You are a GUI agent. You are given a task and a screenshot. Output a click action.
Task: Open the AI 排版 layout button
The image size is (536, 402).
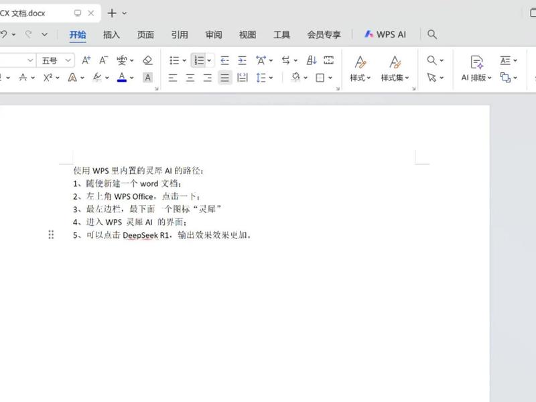tap(476, 69)
